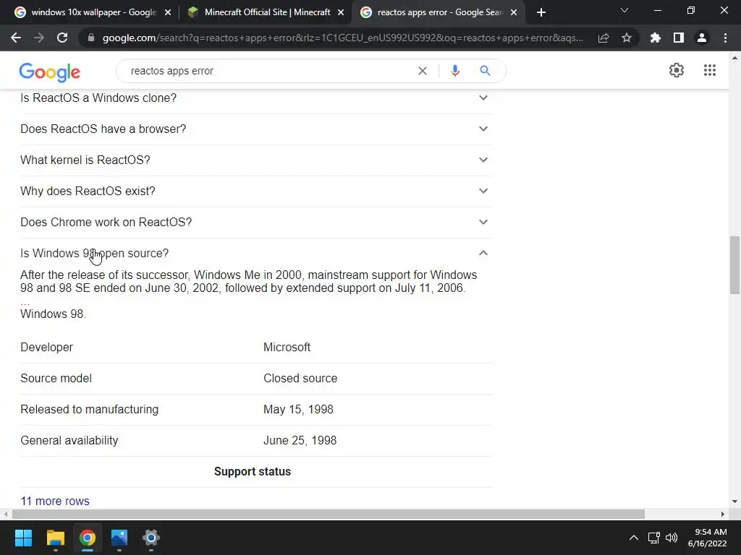
Task: Click the horizontal scrollbar thumb
Action: 329,514
